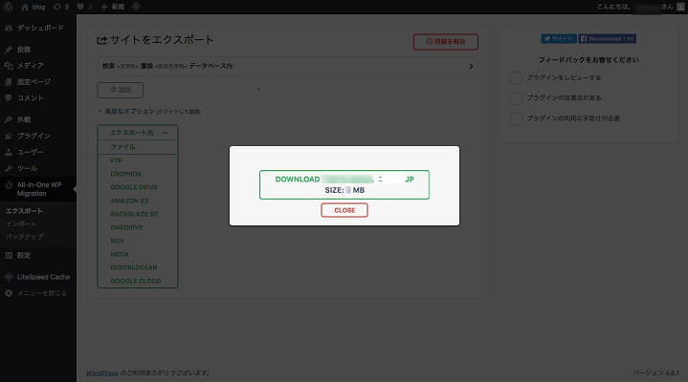Click the WordPress logo icon
This screenshot has height=382, width=688.
tap(8, 7)
